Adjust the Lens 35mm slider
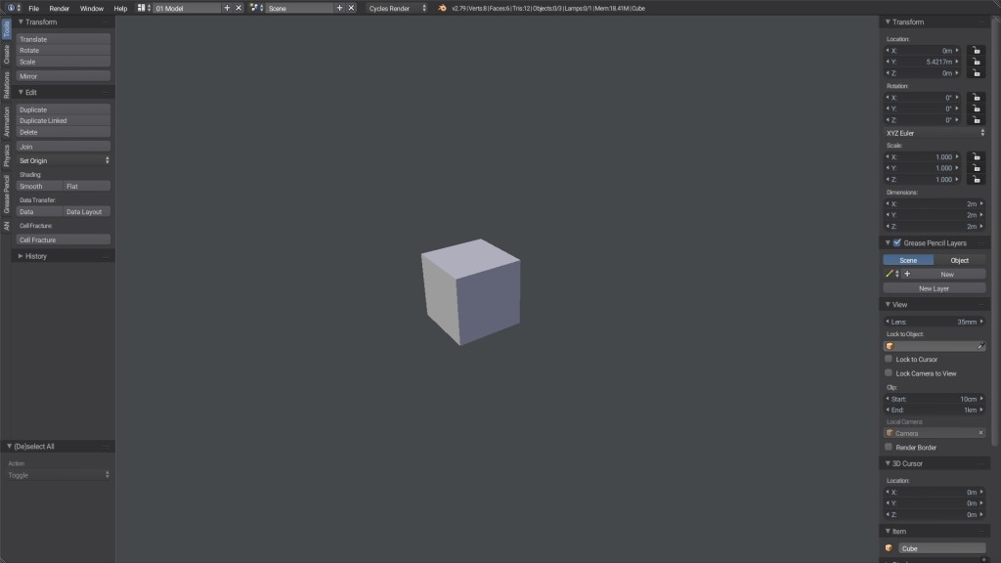 935,320
